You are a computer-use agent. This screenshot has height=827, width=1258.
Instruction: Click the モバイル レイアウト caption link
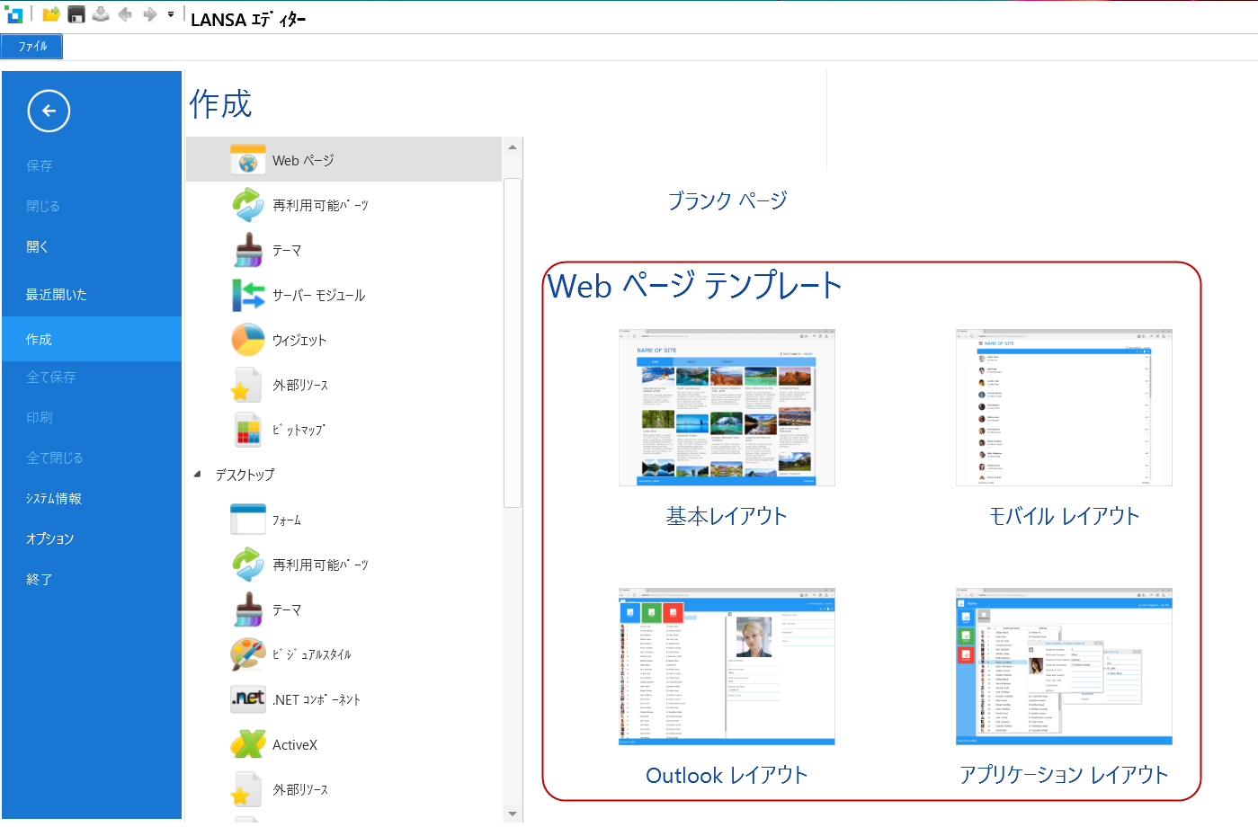coord(1064,516)
